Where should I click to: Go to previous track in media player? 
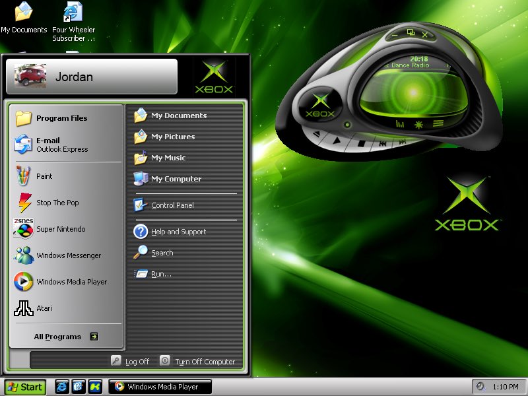tap(382, 143)
